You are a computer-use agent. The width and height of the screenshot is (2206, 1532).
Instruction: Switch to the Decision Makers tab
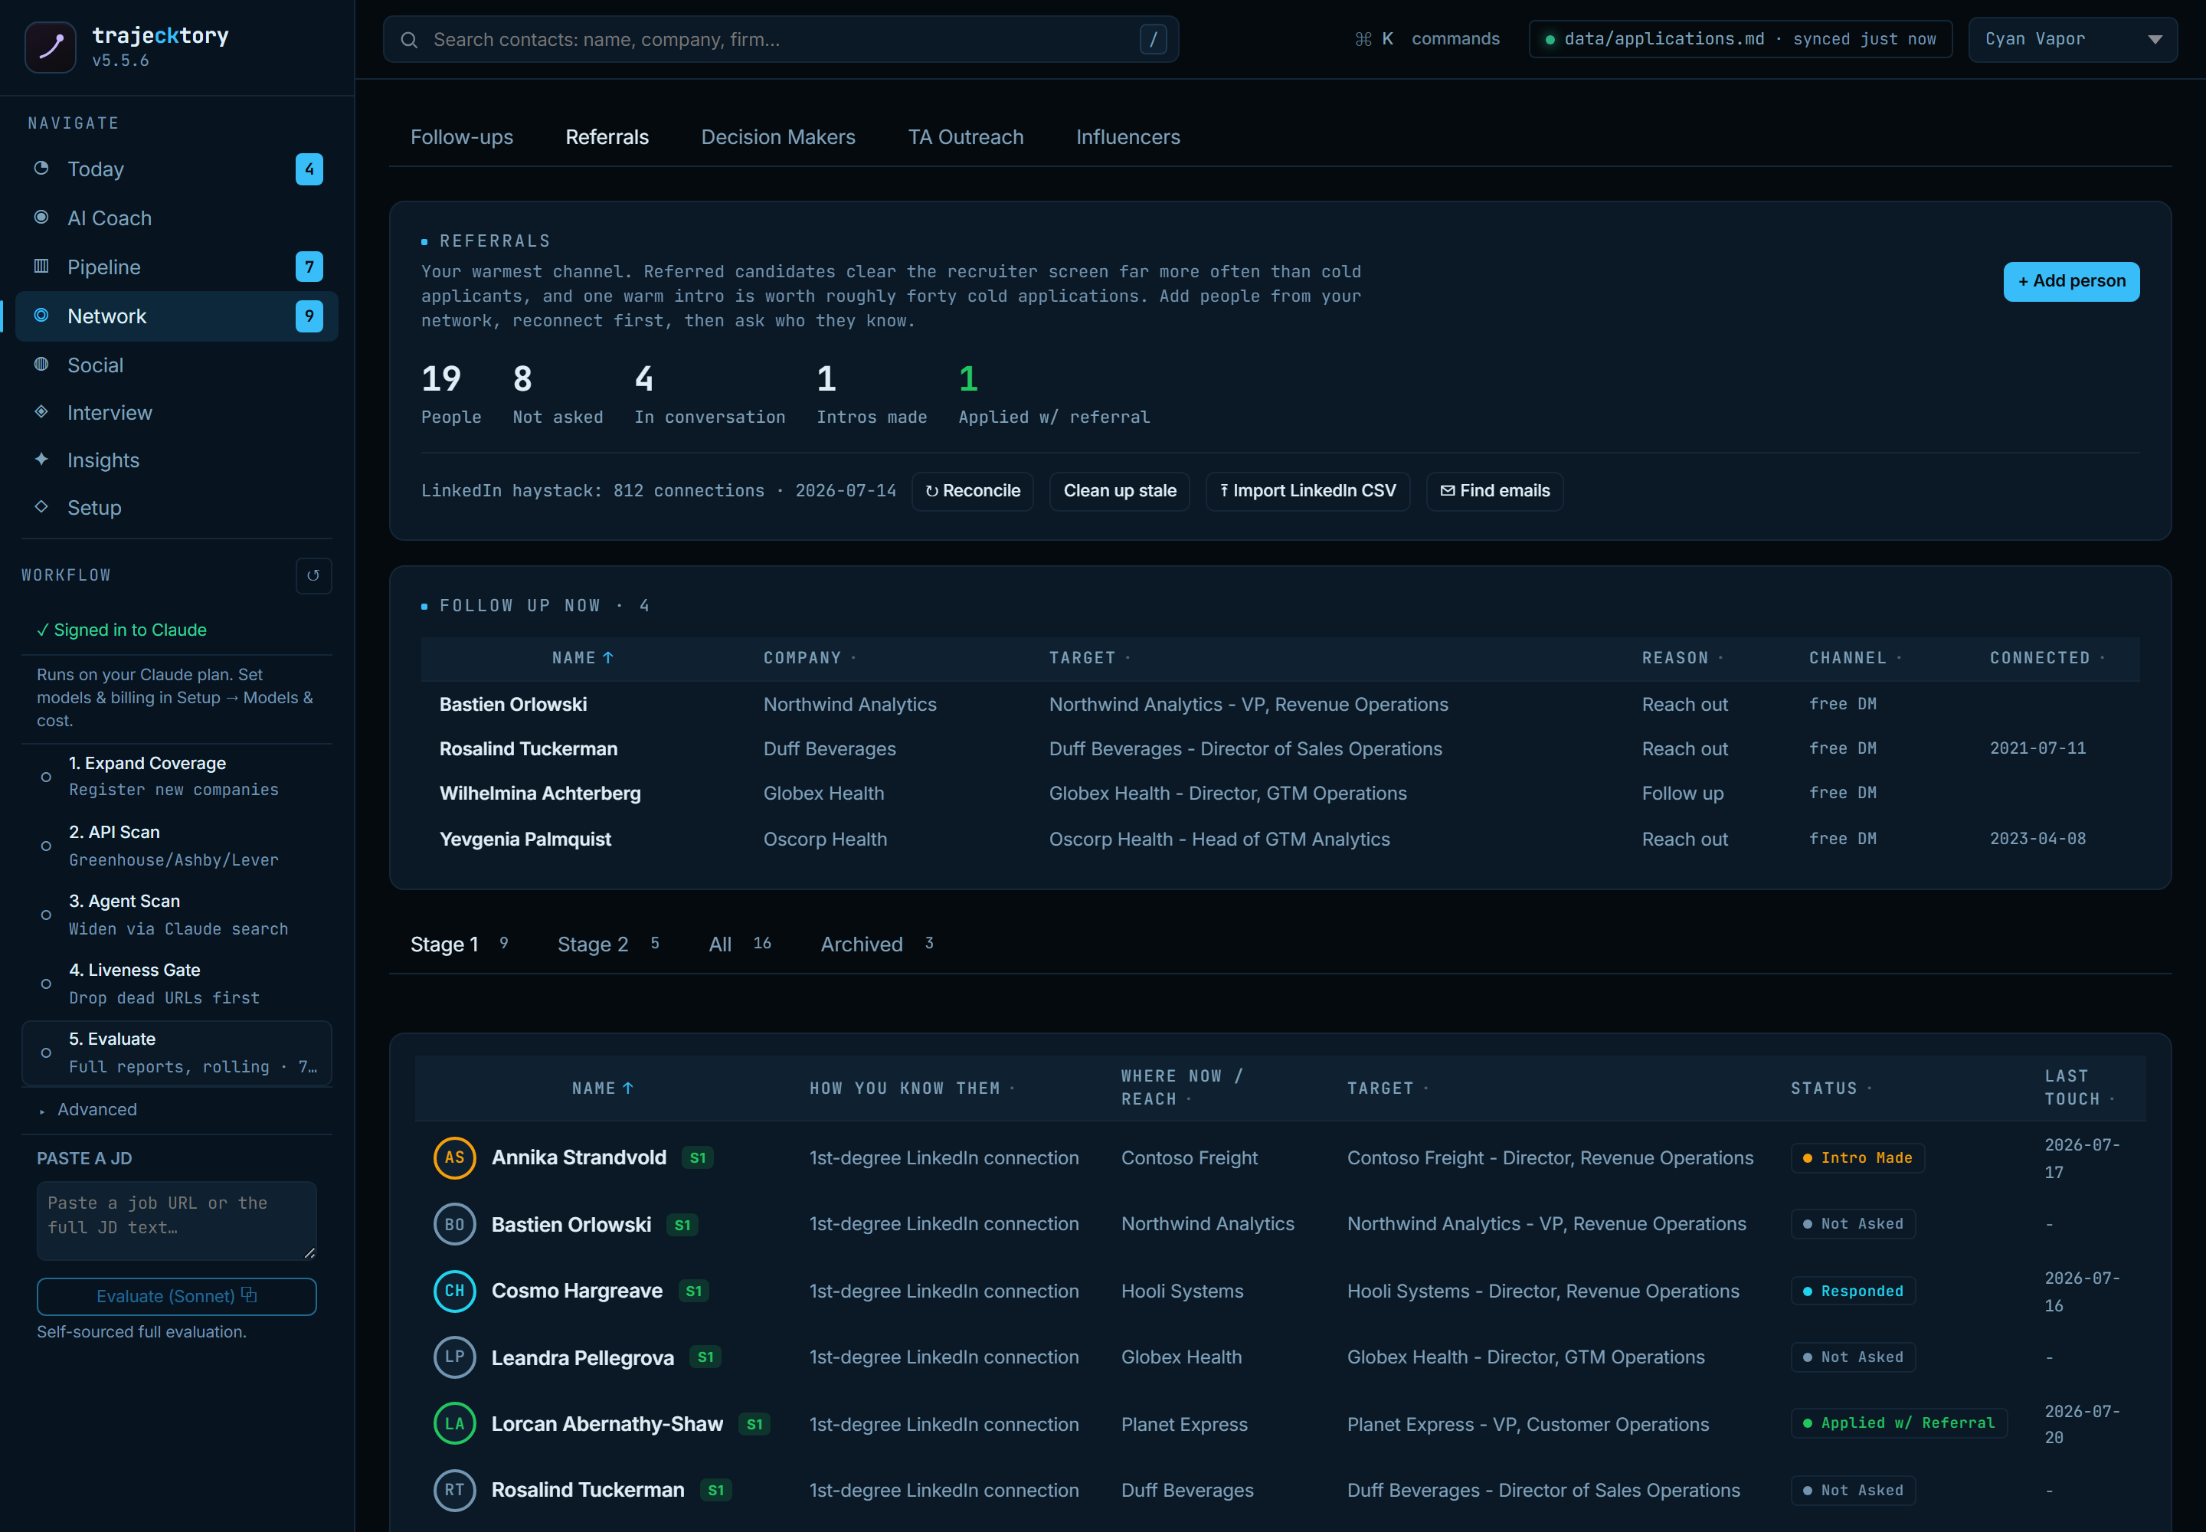point(777,137)
